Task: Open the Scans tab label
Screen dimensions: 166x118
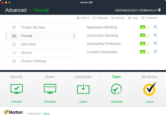Action: 50,77
